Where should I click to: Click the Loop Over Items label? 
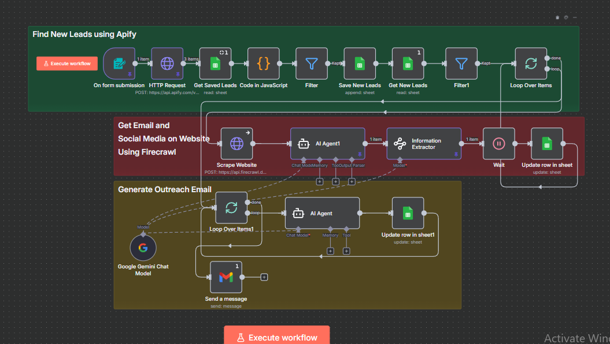(531, 85)
